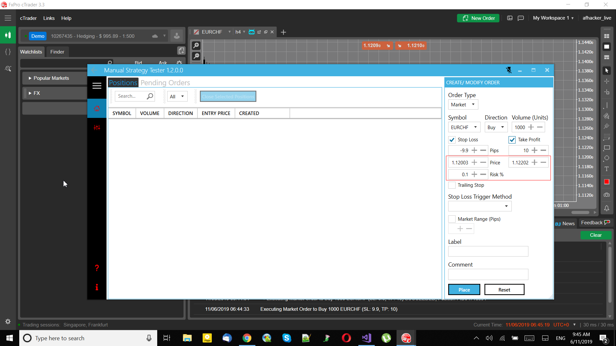Select the Trade section icon in sidebar

[x=8, y=35]
